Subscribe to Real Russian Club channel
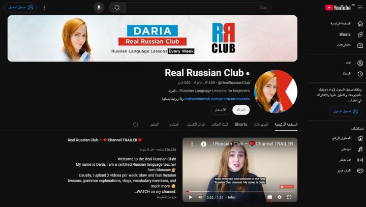The width and height of the screenshot is (366, 207). pos(241,110)
